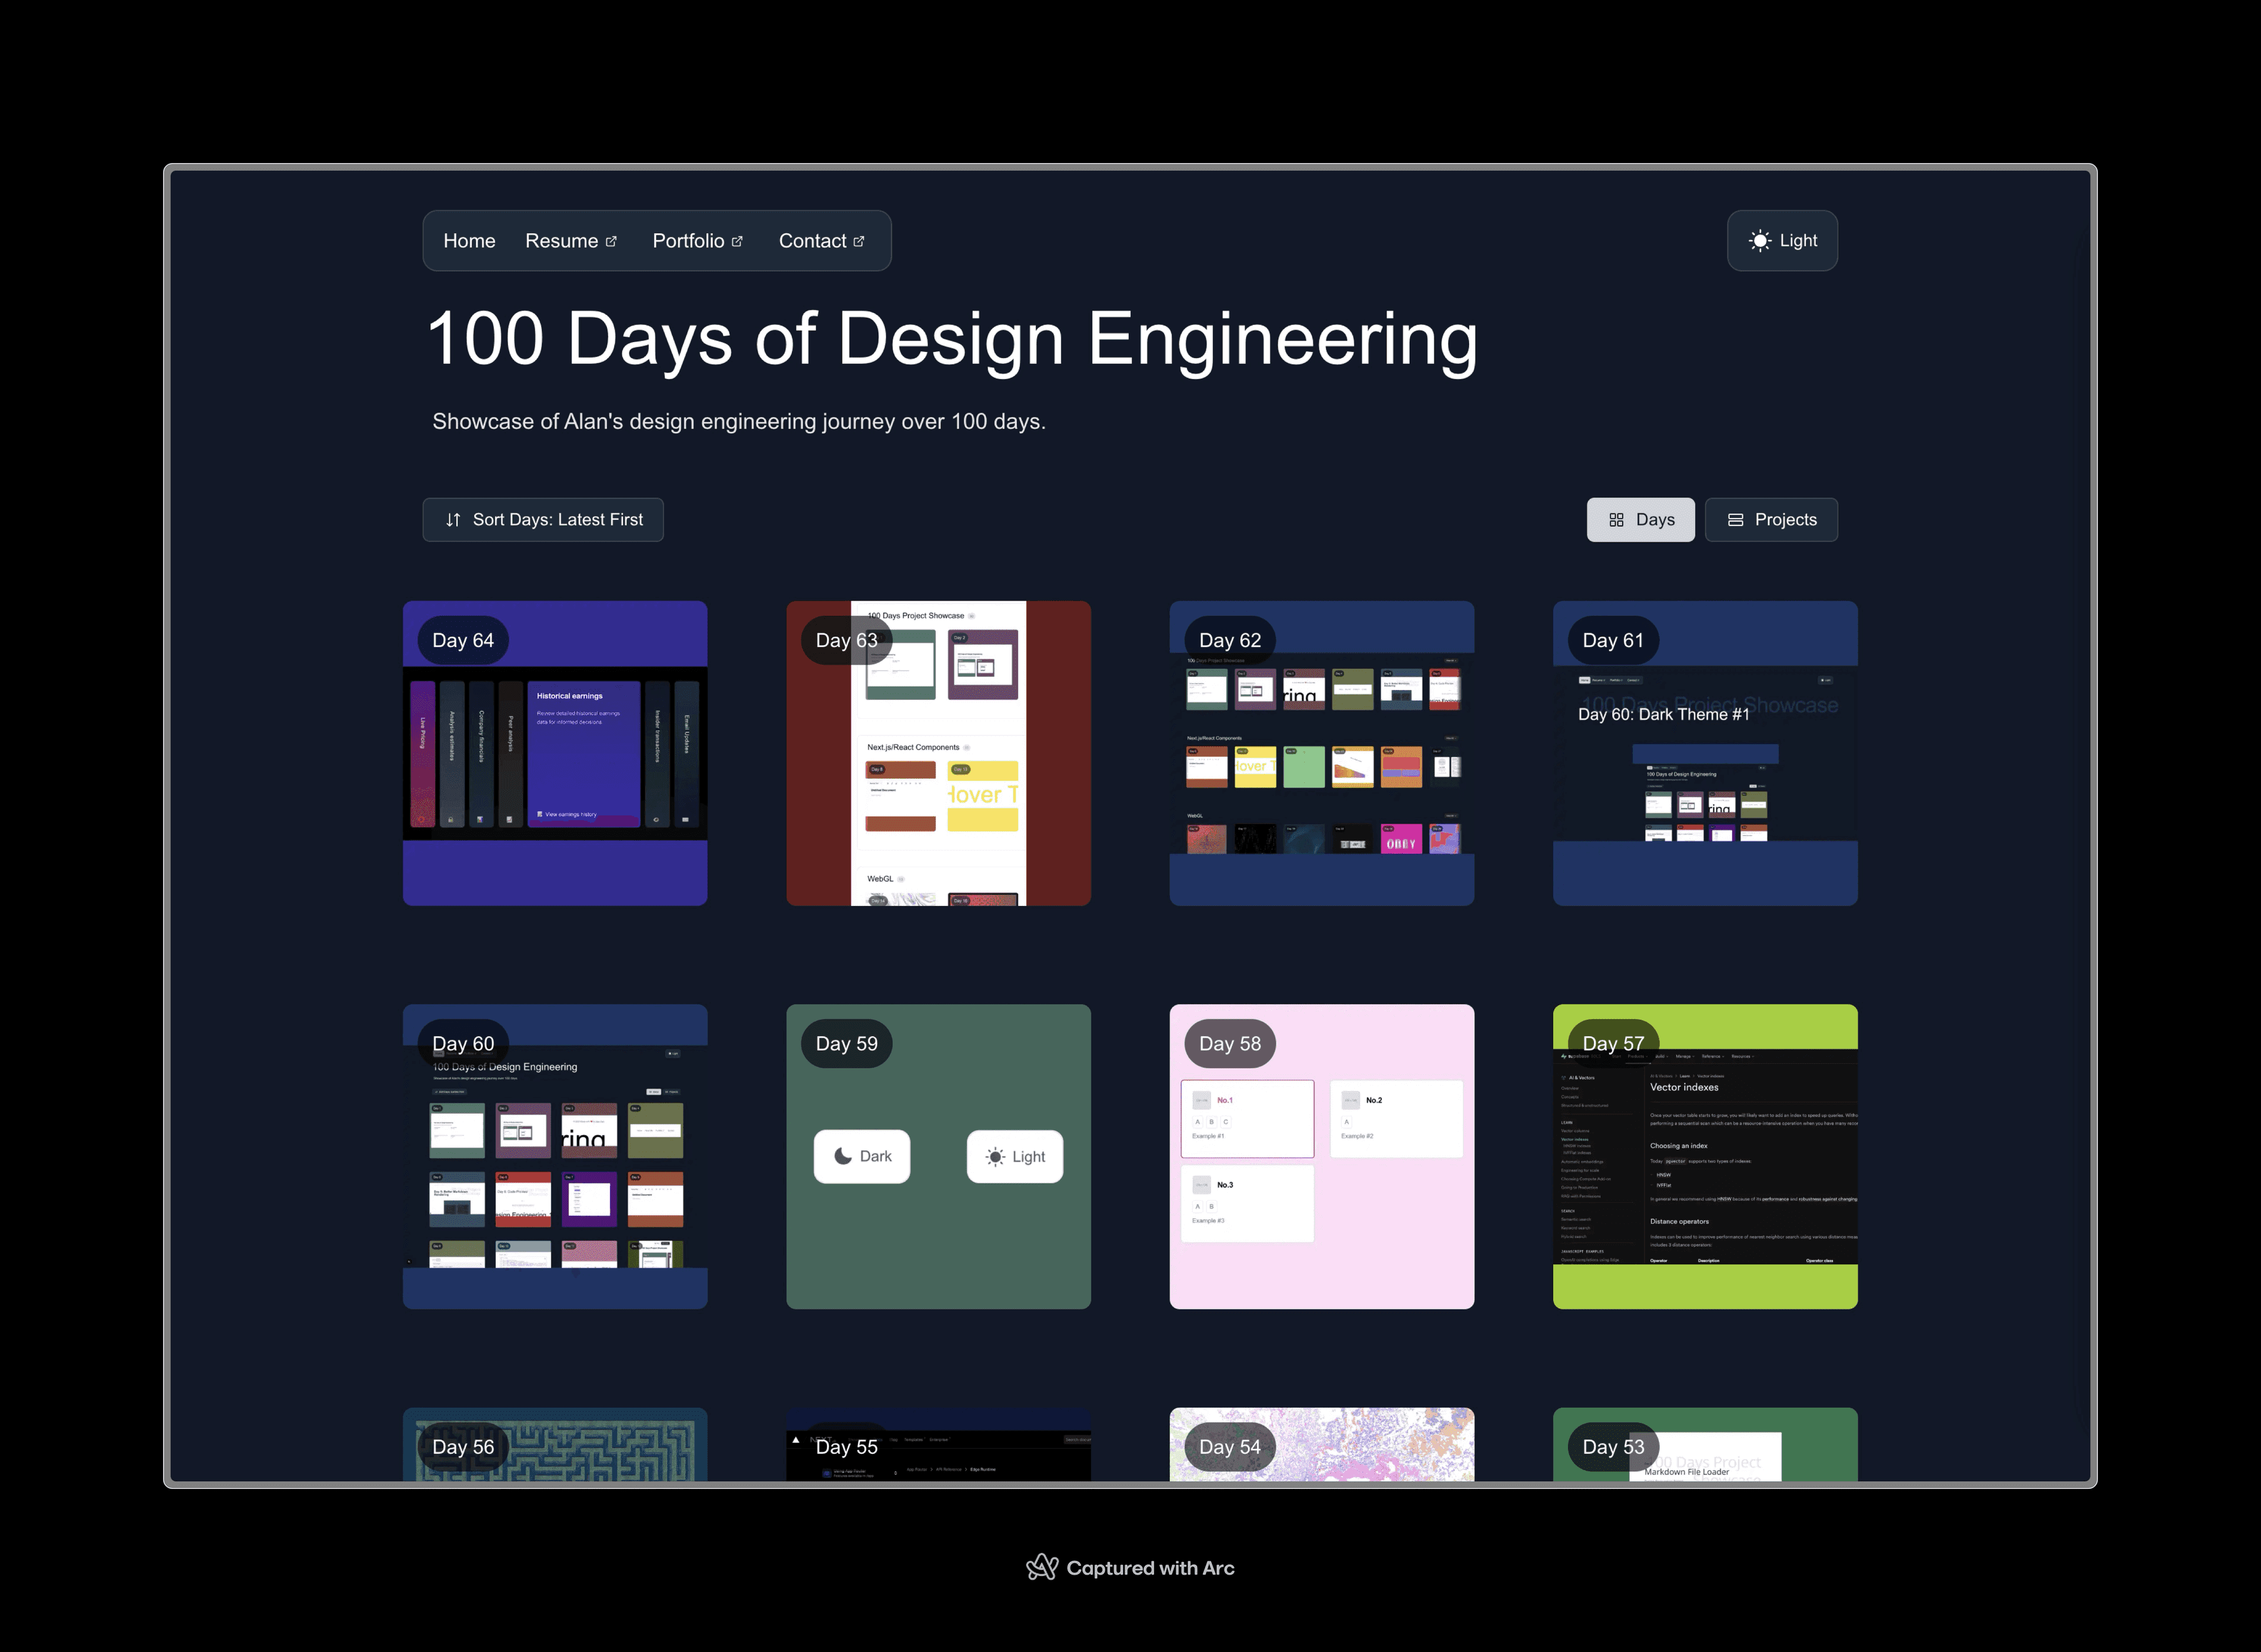Select the No.2 example in Day 58 card

1397,1119
